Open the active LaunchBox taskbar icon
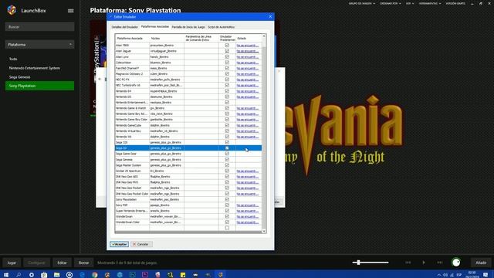The height and width of the screenshot is (278, 494). click(x=221, y=275)
